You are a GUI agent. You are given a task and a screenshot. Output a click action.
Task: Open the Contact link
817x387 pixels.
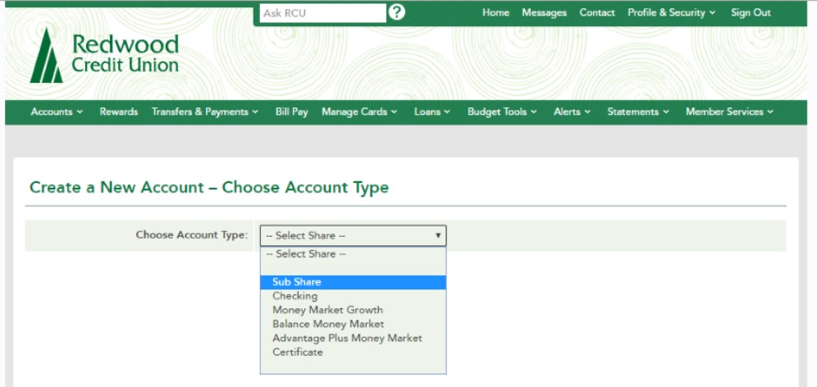[597, 12]
